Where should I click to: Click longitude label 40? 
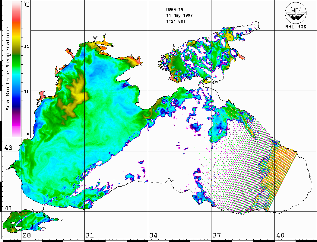tap(280, 235)
